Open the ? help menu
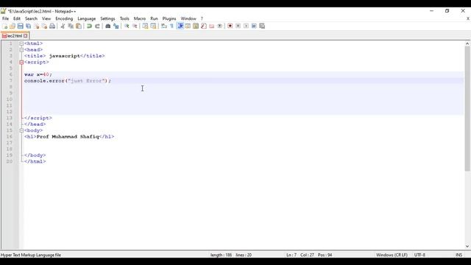This screenshot has width=471, height=265. tap(202, 18)
